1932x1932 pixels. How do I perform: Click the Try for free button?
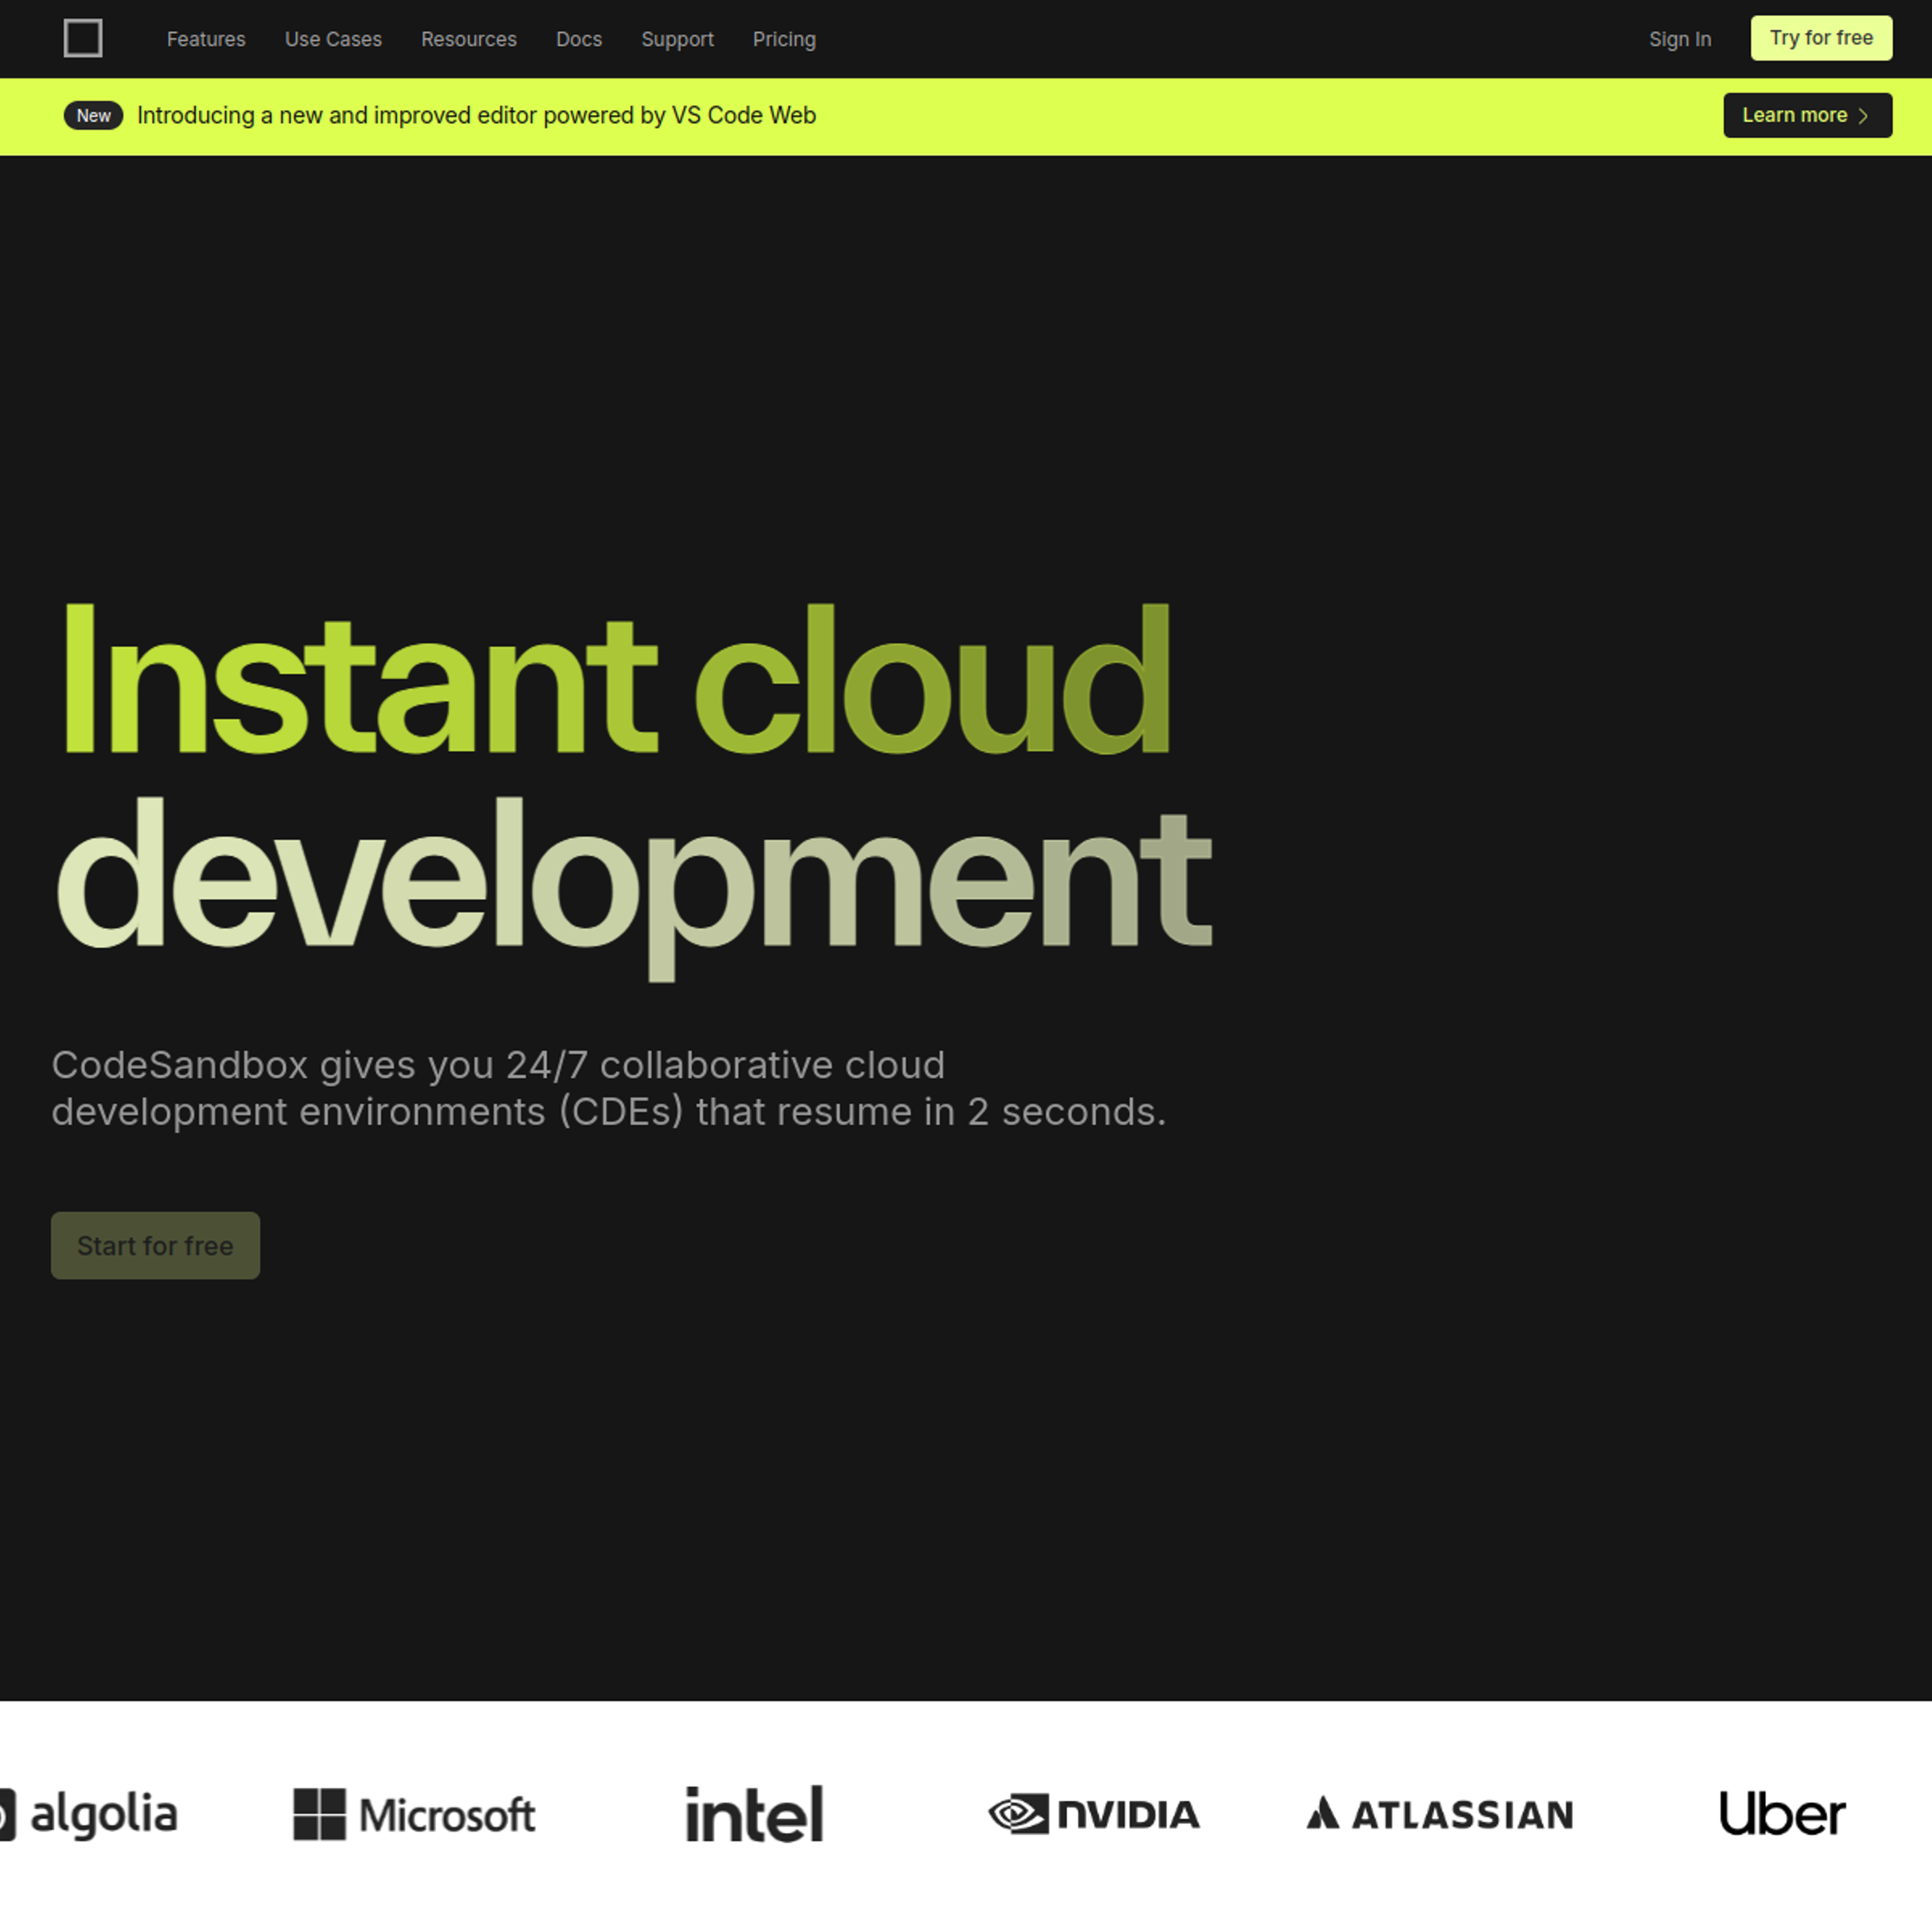coord(1821,38)
